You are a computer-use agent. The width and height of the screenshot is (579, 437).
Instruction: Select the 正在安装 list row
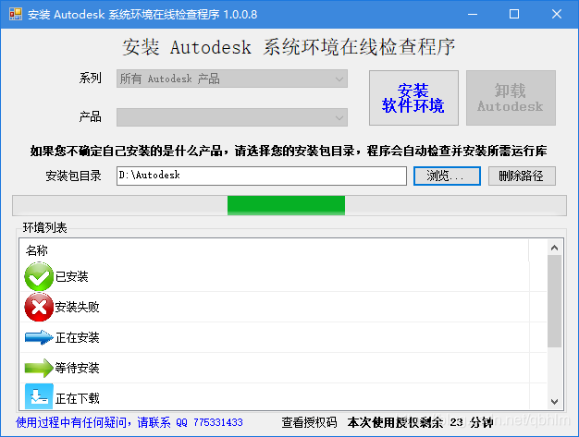(284, 337)
